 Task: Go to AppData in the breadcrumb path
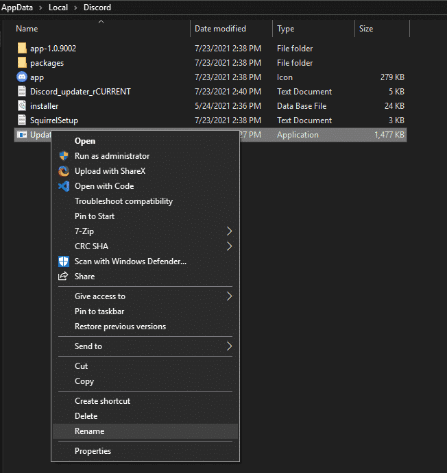17,8
